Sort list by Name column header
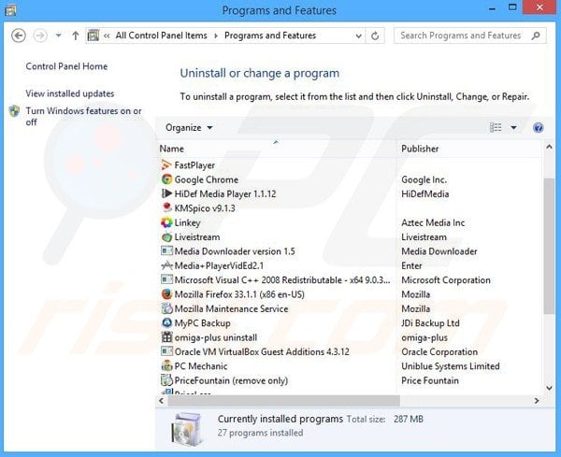Image resolution: width=561 pixels, height=457 pixels. (172, 149)
